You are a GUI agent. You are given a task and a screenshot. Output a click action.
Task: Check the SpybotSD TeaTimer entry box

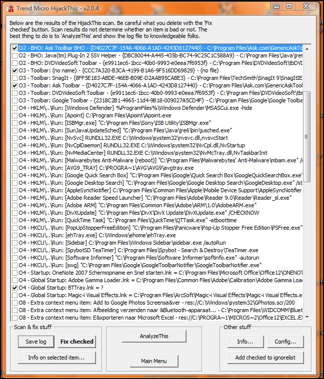coord(15,250)
